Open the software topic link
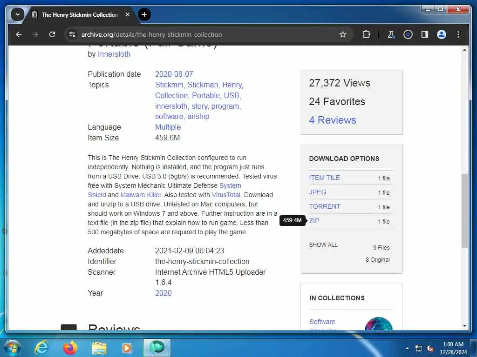The image size is (477, 357). click(169, 117)
